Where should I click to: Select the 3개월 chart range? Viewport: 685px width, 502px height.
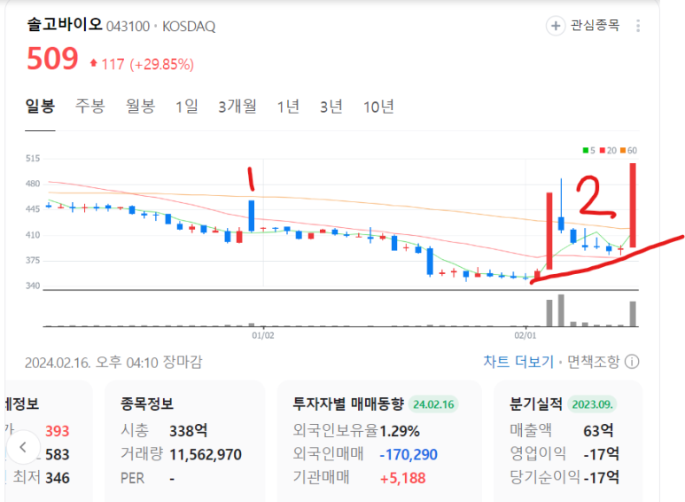click(x=237, y=106)
